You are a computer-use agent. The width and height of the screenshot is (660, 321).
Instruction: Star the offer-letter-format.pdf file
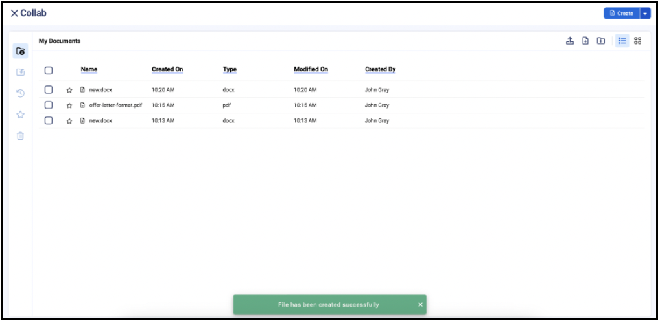coord(69,105)
